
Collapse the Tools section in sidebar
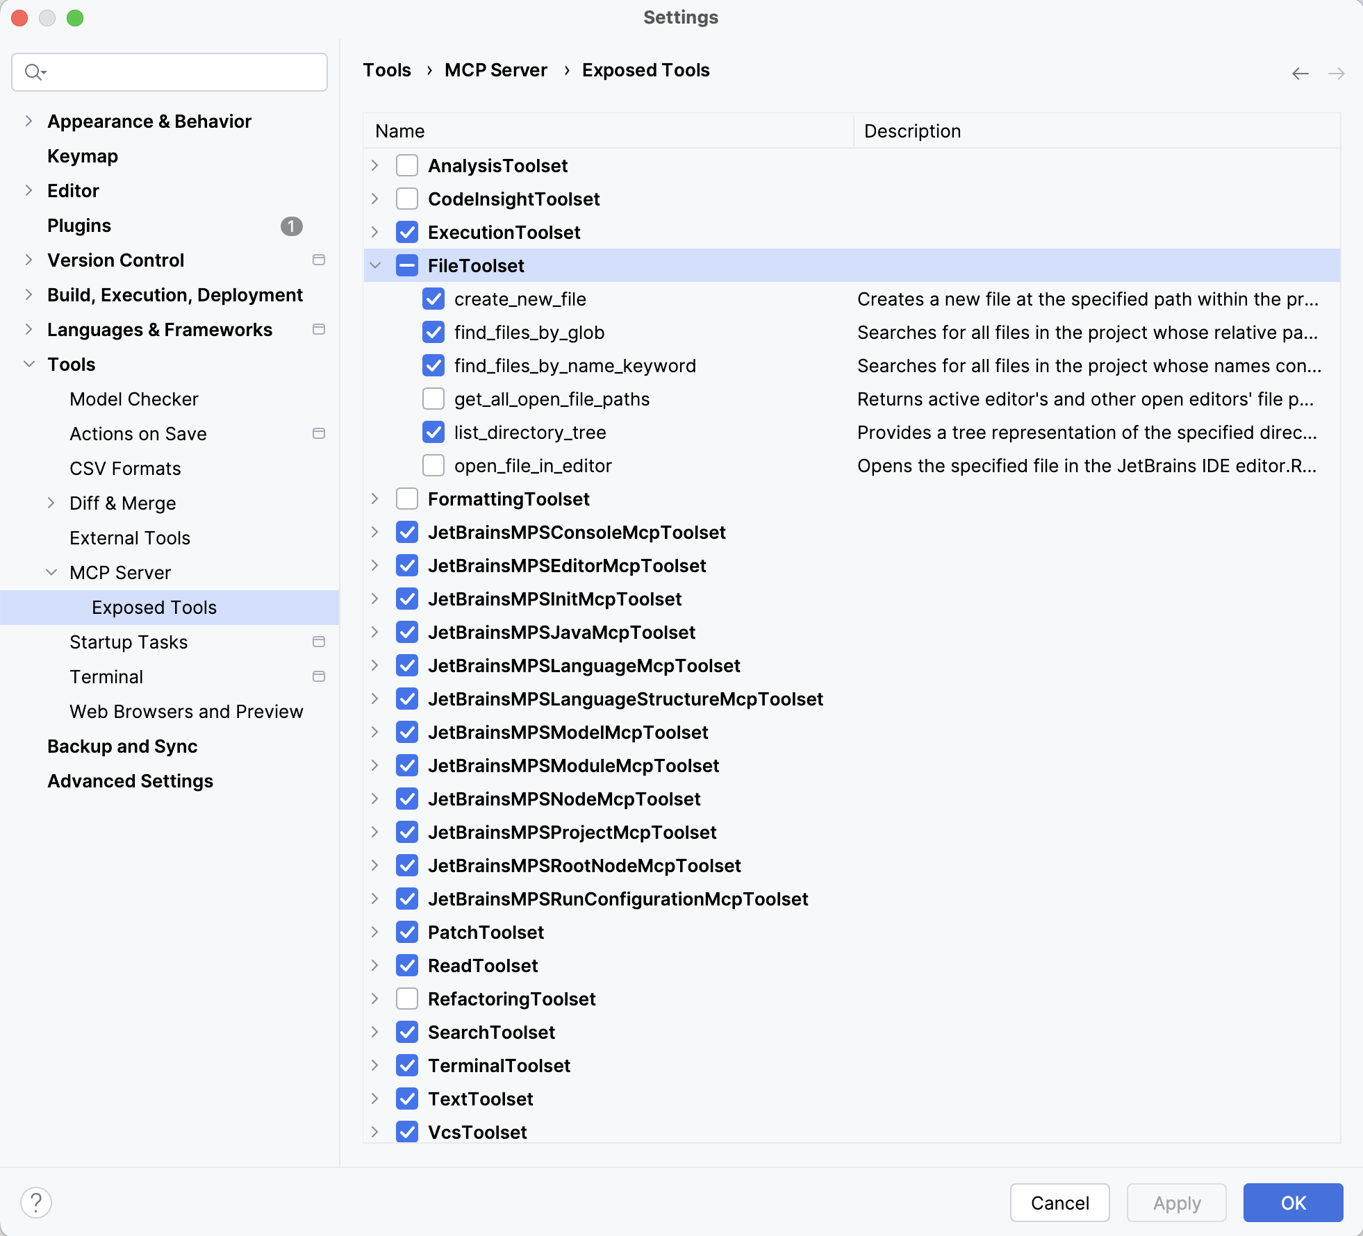(28, 365)
